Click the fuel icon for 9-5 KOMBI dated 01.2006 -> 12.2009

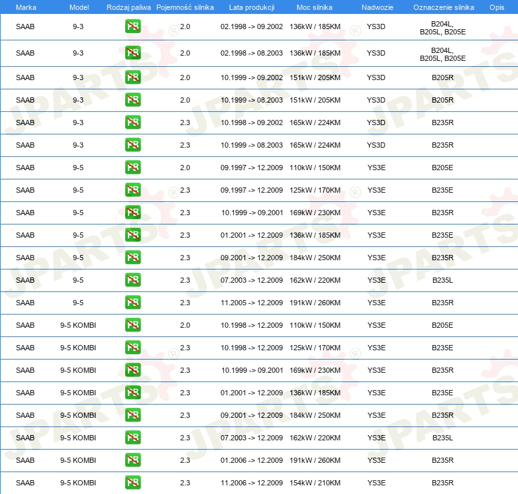[132, 460]
